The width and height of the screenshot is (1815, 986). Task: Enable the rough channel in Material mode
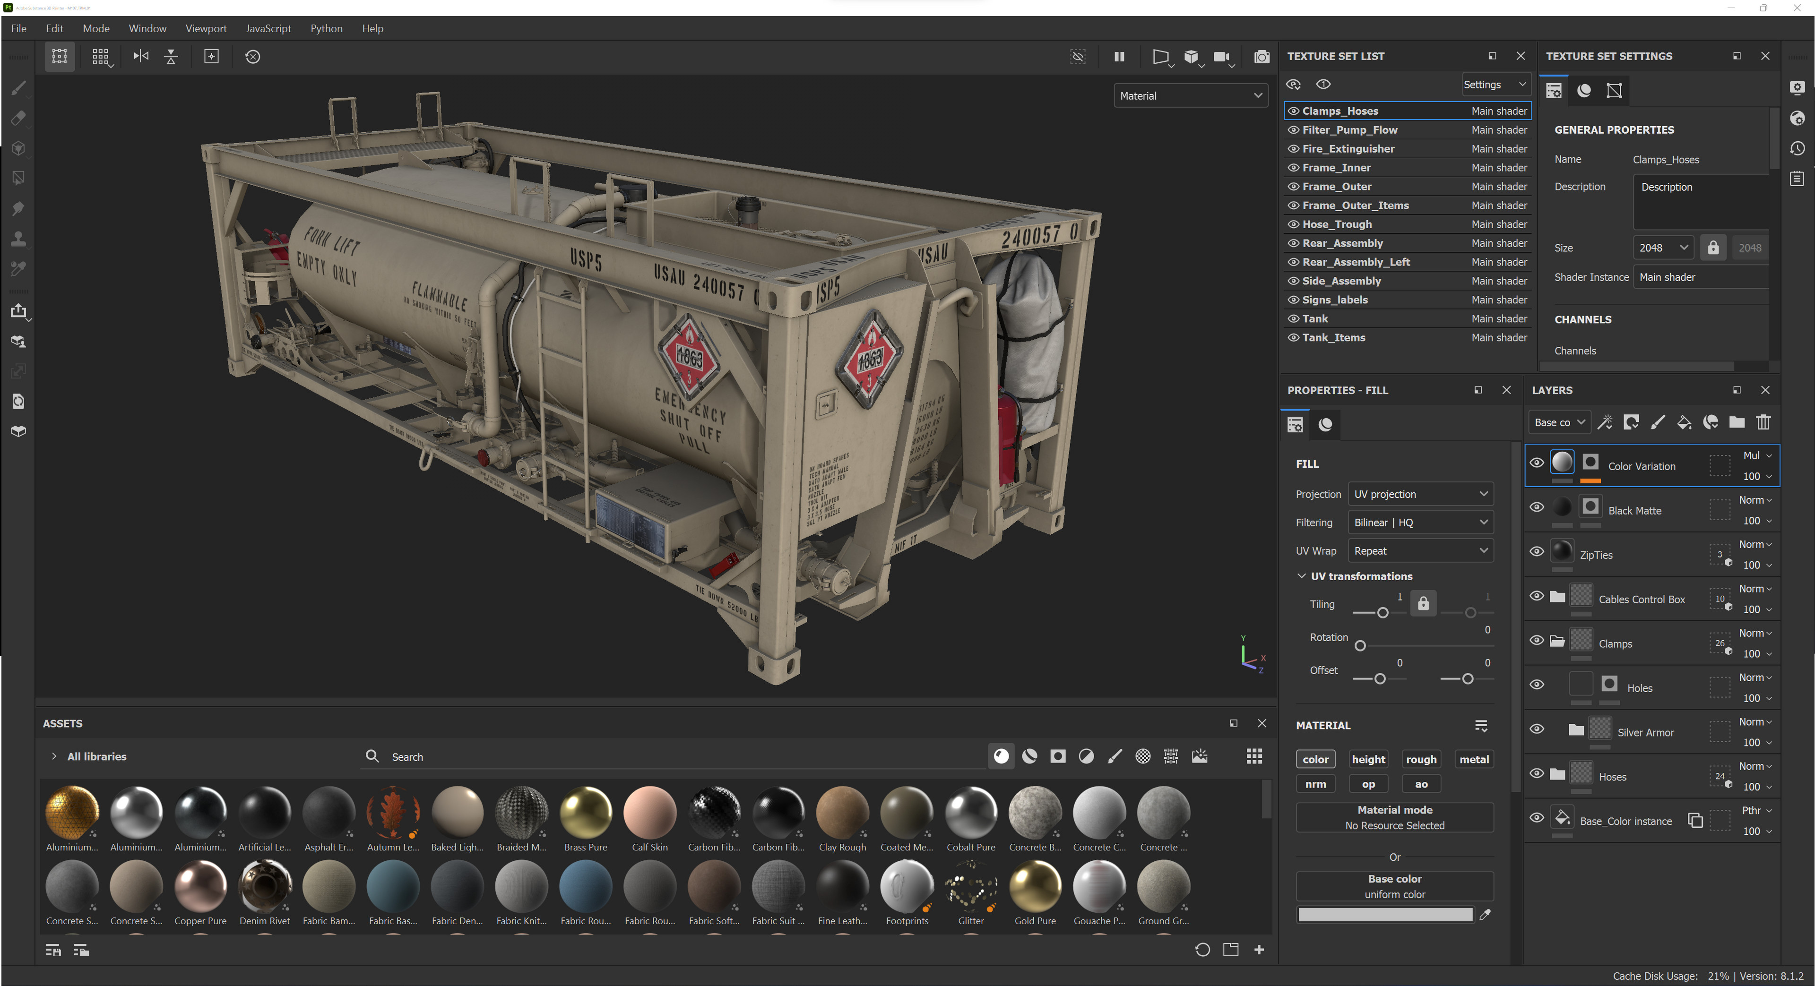coord(1420,758)
